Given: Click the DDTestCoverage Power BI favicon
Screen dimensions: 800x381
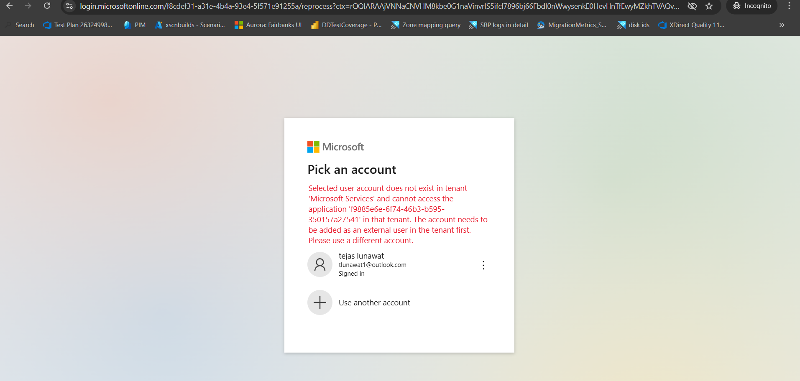Looking at the screenshot, I should coord(315,25).
